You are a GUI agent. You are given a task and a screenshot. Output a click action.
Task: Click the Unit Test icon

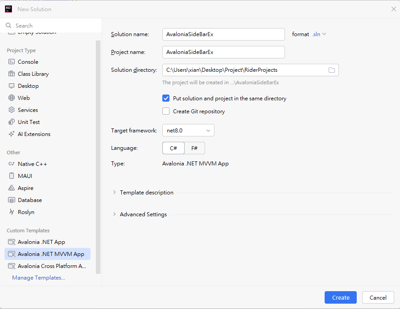pyautogui.click(x=12, y=122)
